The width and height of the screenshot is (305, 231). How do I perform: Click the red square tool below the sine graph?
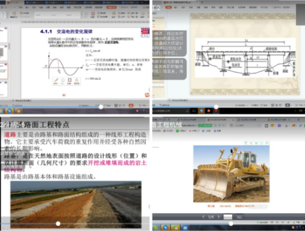coord(70,80)
